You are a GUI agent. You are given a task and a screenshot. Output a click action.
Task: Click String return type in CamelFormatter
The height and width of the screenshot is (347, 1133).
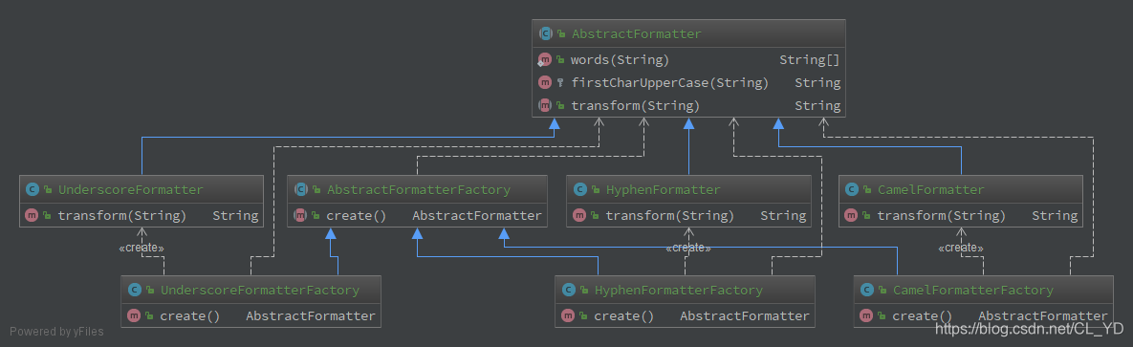[x=1055, y=215]
